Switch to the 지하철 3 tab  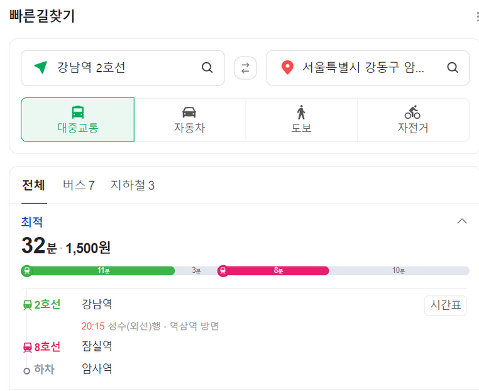click(133, 185)
